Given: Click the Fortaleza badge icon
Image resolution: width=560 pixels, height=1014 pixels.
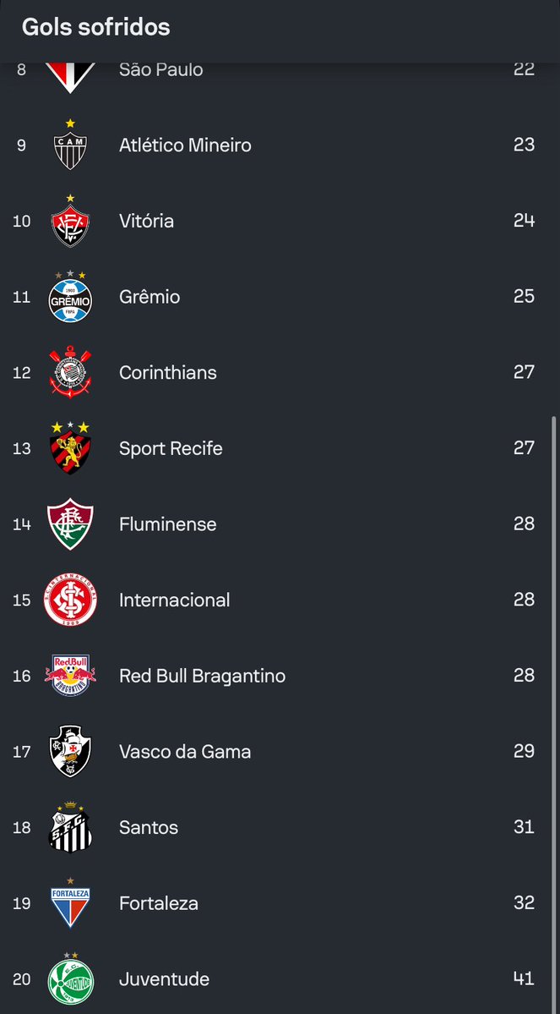Looking at the screenshot, I should [x=70, y=905].
